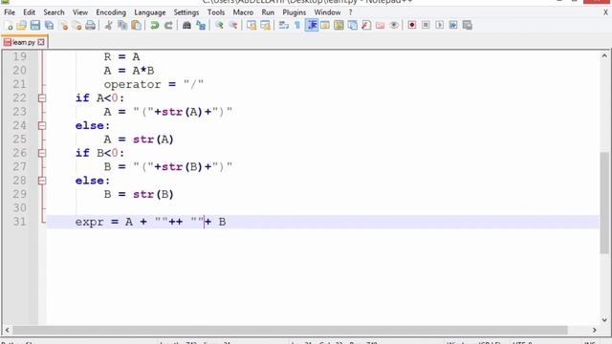612x344 pixels.
Task: Open the Settings menu
Action: [x=186, y=12]
